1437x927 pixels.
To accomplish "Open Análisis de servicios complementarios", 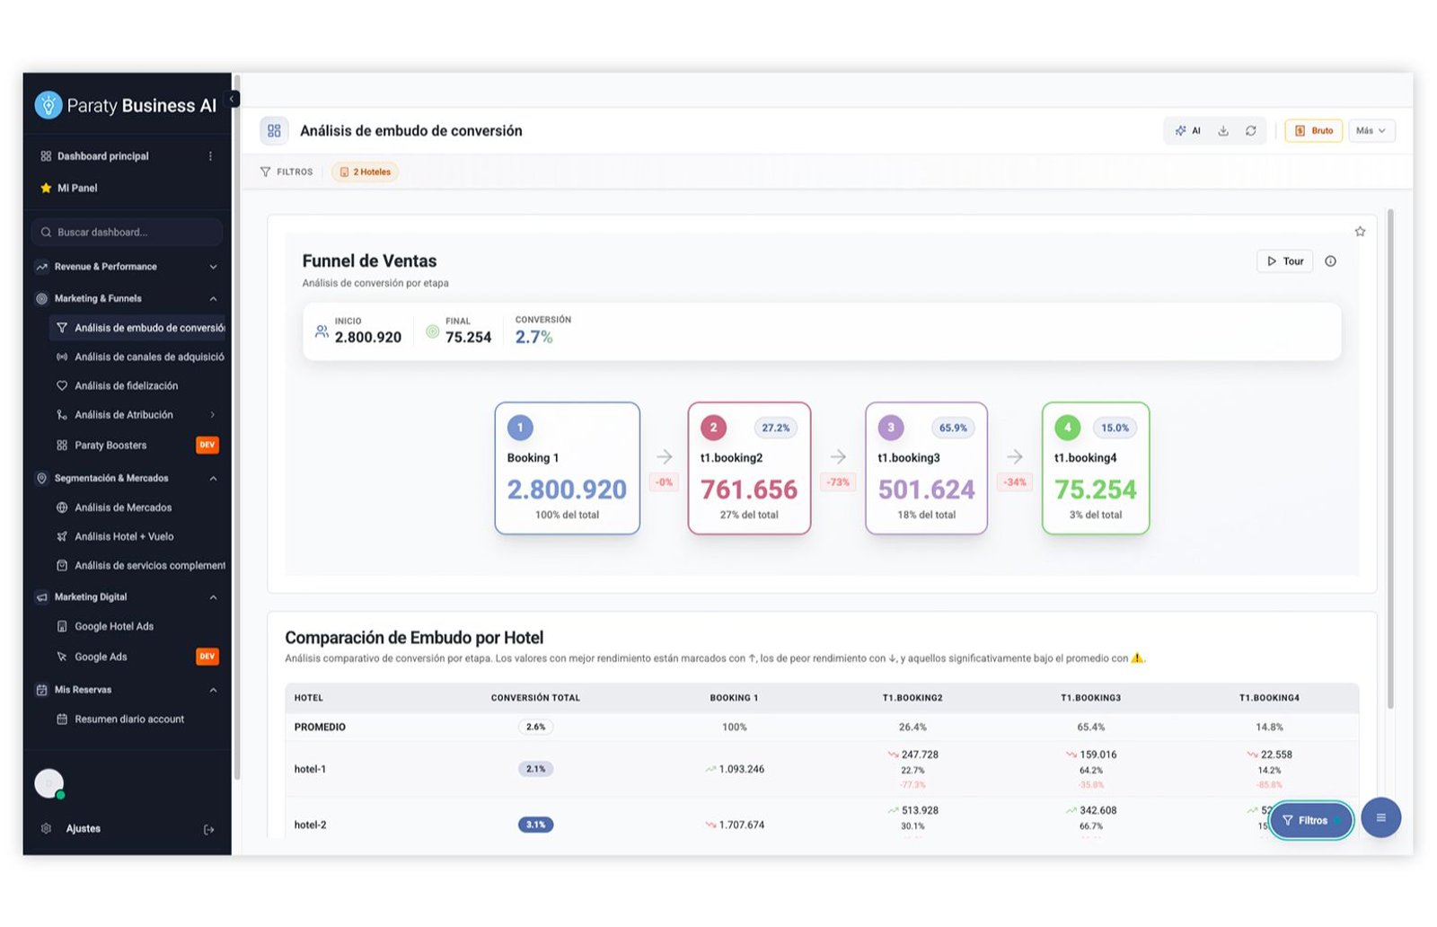I will (140, 565).
